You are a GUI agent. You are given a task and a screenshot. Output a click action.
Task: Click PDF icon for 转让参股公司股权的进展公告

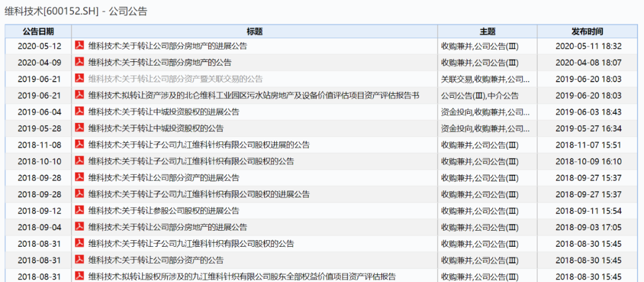click(x=79, y=210)
